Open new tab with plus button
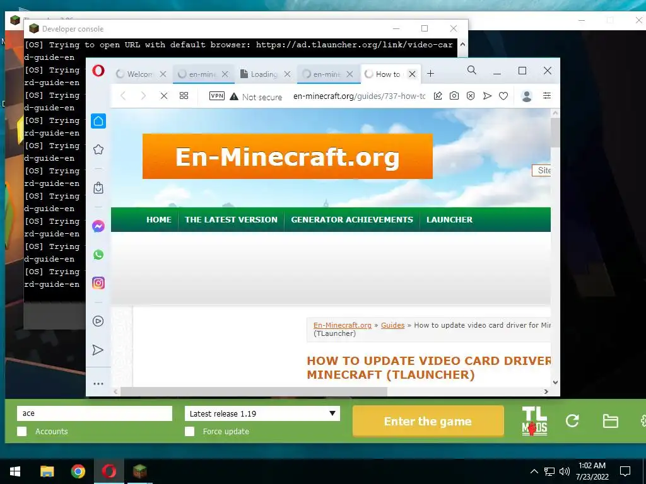 [x=430, y=74]
